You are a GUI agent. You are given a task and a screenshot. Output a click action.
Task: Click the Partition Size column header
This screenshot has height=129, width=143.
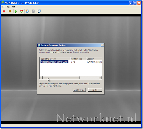(78, 59)
